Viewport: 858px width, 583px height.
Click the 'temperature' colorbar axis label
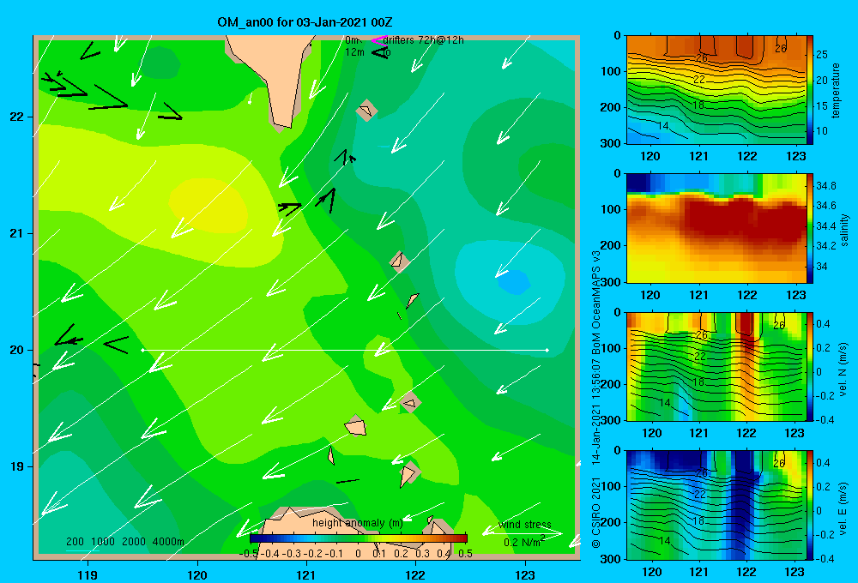pyautogui.click(x=836, y=90)
